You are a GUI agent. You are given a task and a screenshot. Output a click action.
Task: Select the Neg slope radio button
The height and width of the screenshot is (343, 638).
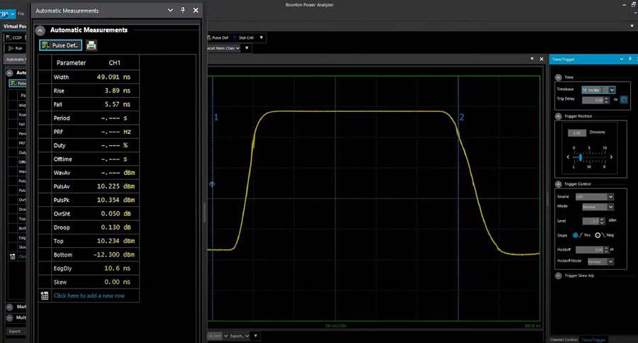(598, 235)
